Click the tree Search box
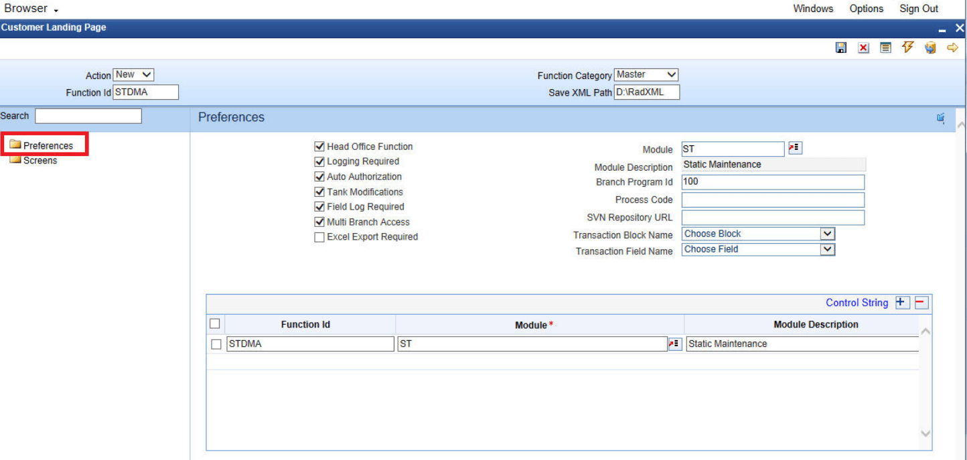Screen dimensions: 967x460 pyautogui.click(x=88, y=116)
